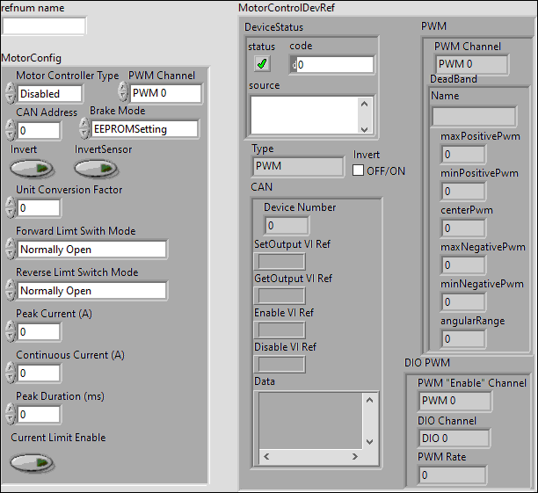The image size is (538, 493).
Task: Click the Disable VI Ref box
Action: coord(280,364)
